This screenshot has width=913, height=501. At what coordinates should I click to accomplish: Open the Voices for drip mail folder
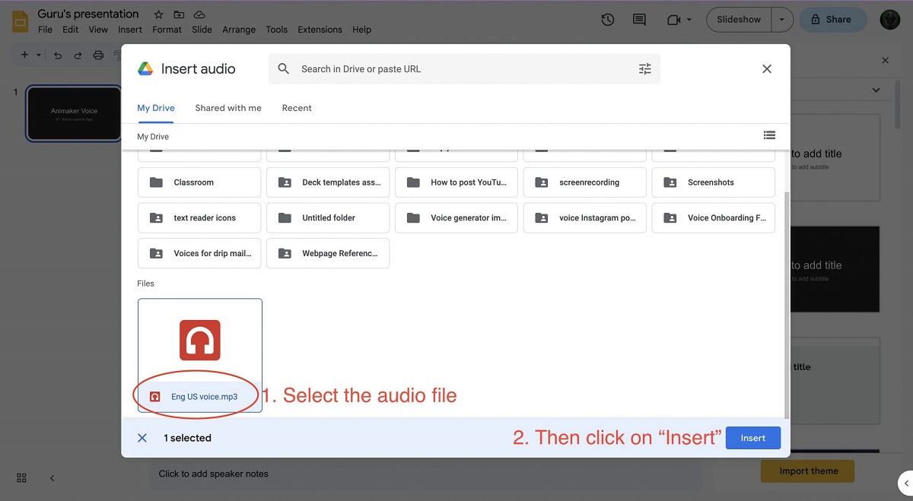(199, 253)
